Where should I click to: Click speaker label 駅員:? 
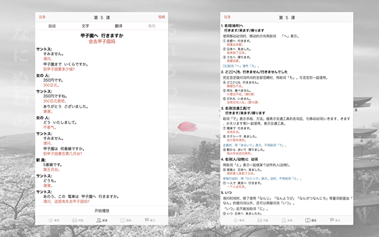42,160
